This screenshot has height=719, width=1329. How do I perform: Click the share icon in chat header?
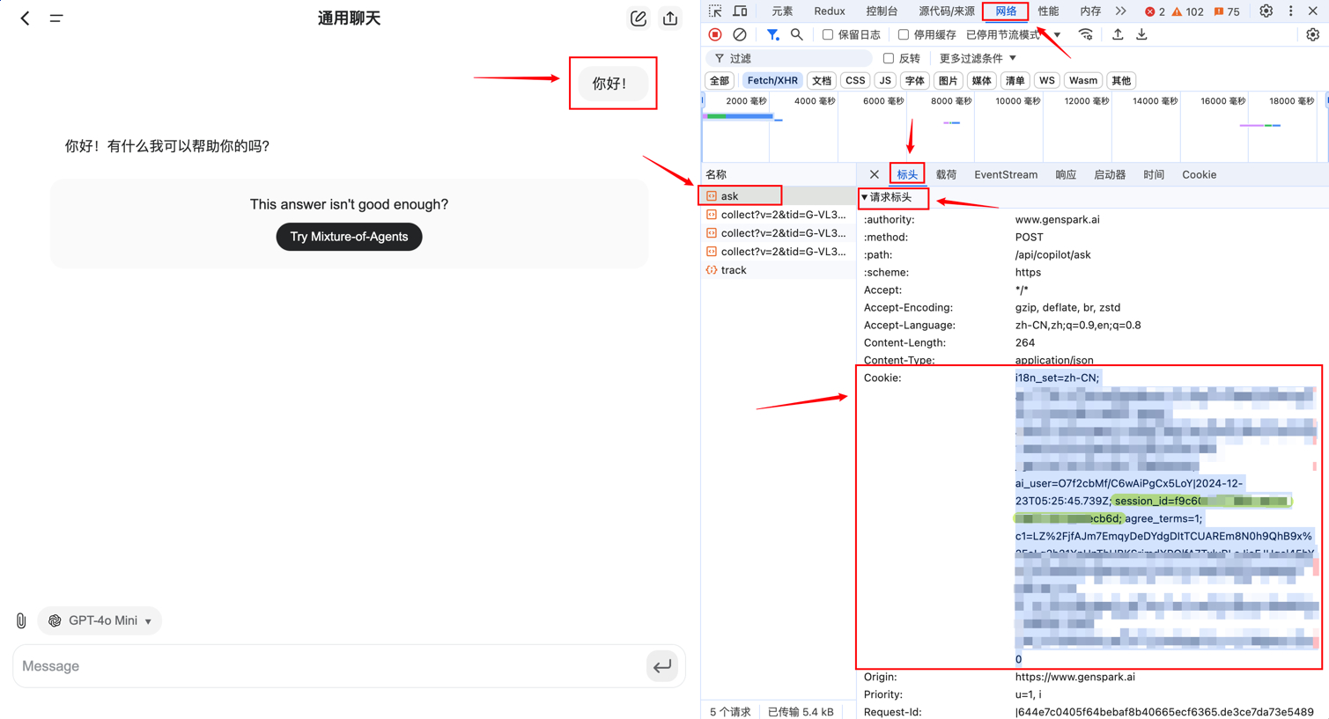(x=670, y=18)
